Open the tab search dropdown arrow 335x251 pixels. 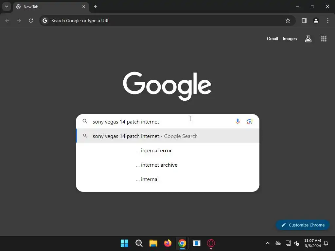tap(7, 7)
